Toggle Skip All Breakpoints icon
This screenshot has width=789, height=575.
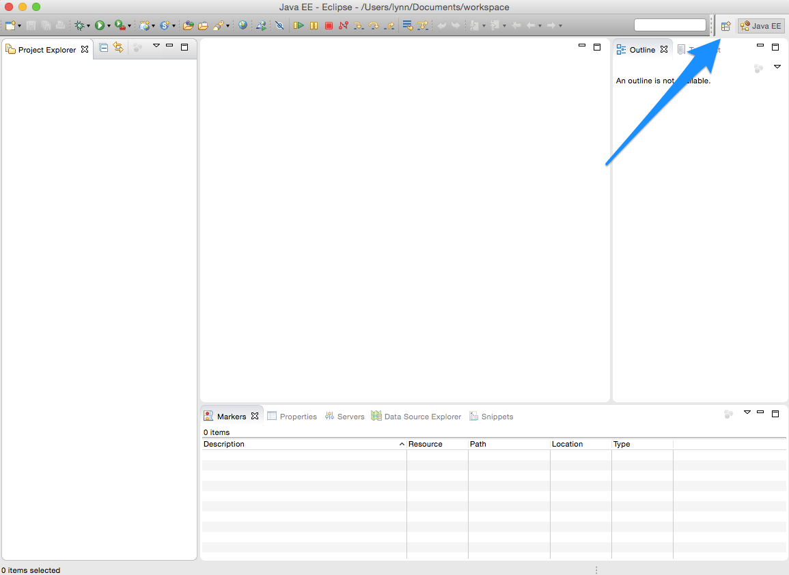click(280, 25)
